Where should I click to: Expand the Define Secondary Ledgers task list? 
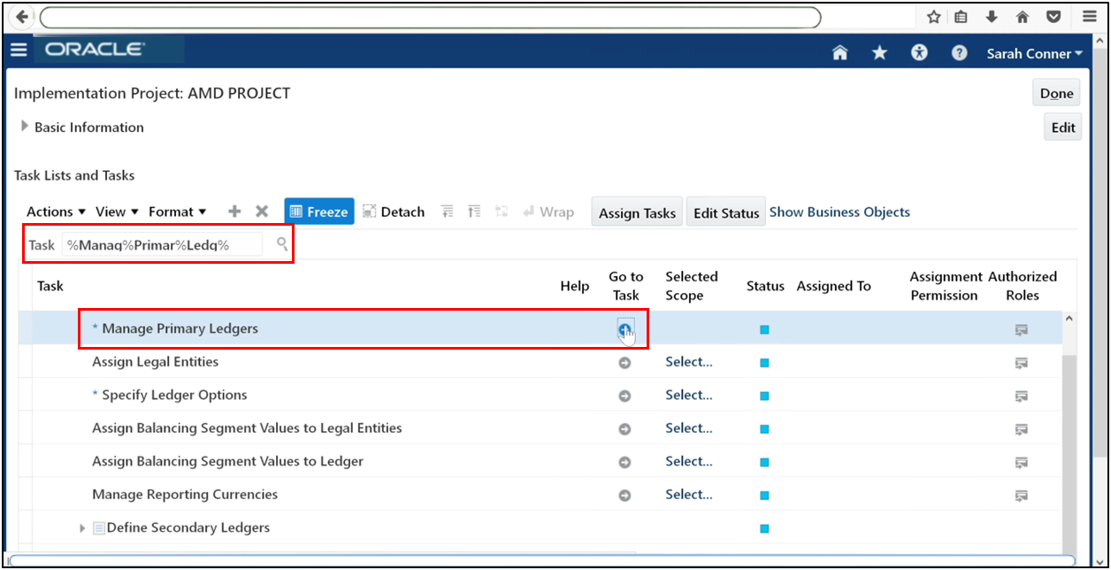(82, 528)
